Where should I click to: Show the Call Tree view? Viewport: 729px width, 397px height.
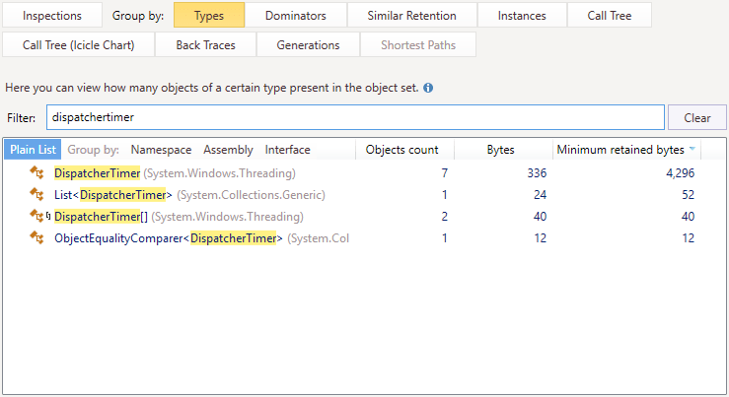(x=612, y=16)
